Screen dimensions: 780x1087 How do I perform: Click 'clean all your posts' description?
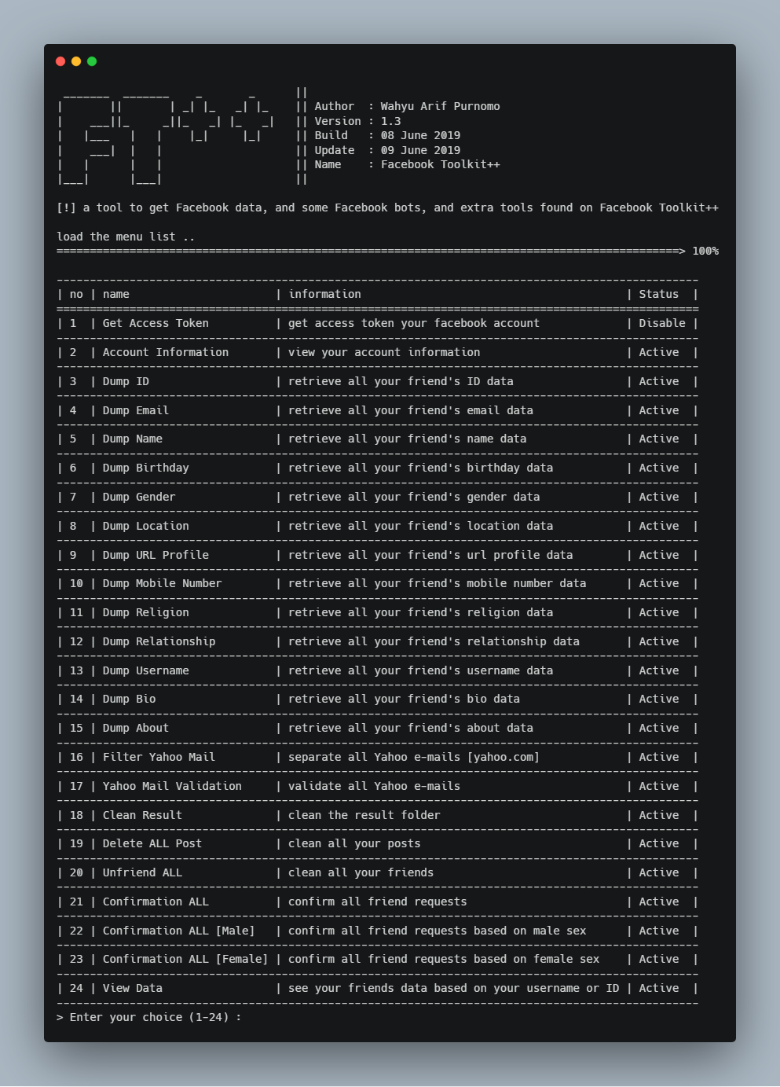pyautogui.click(x=354, y=843)
